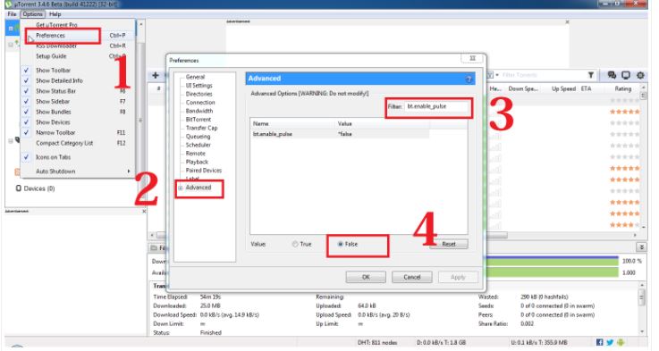Click the Facebook icon in status bar
Viewport: 659px width, 351px height.
coord(599,342)
